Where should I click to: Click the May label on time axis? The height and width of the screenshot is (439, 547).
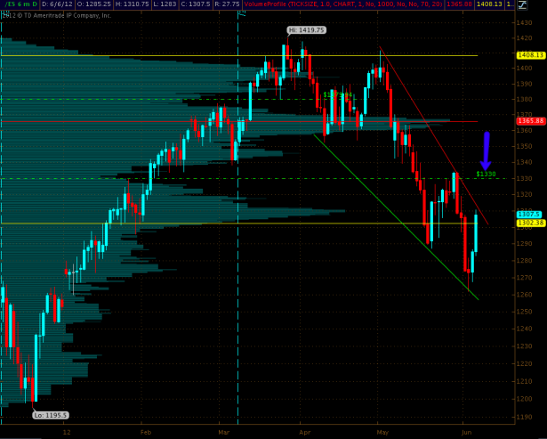[x=382, y=432]
